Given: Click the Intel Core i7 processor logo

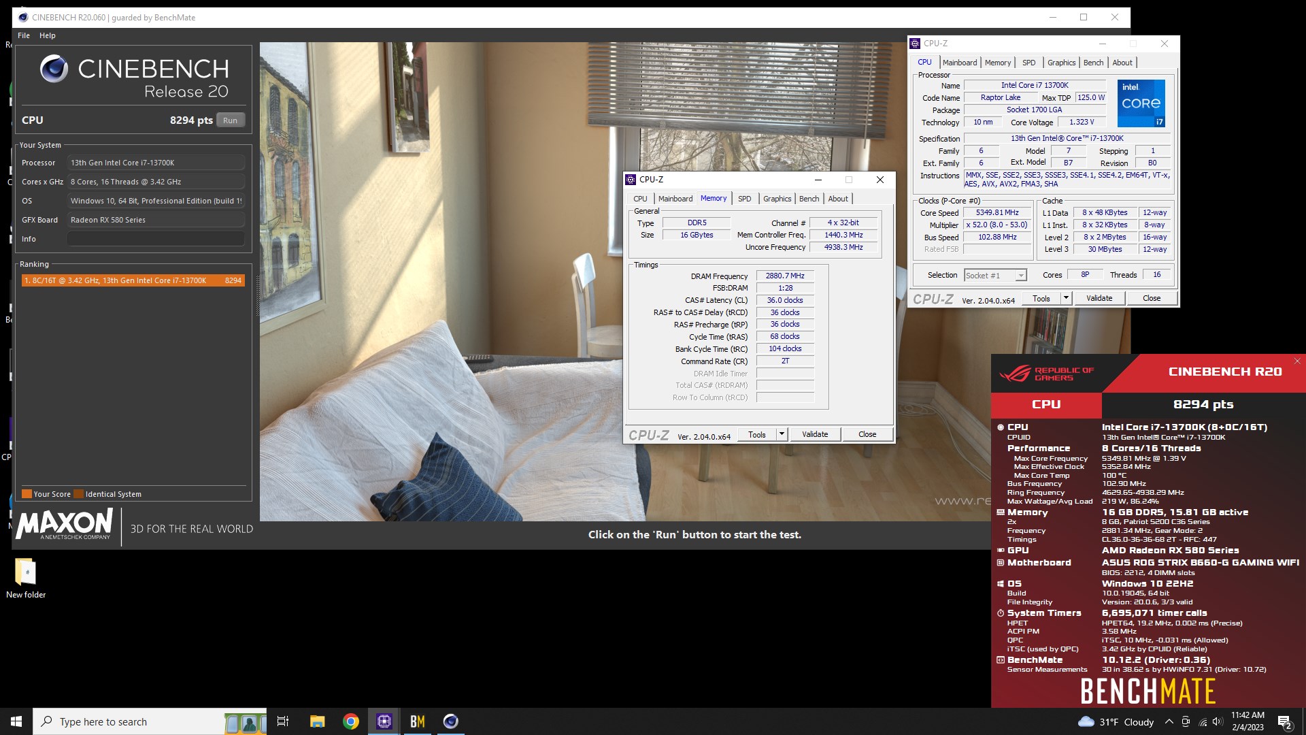Looking at the screenshot, I should point(1141,103).
